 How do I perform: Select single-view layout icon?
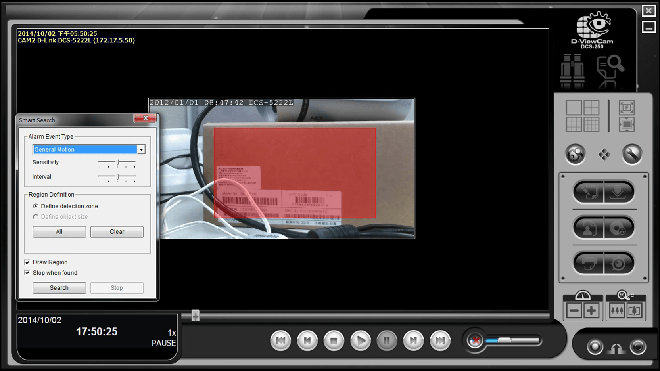(574, 107)
